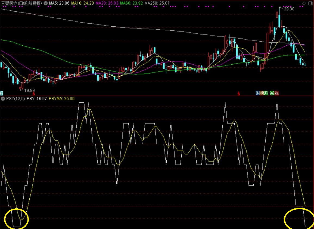Click the 财 info tag

pos(258,93)
